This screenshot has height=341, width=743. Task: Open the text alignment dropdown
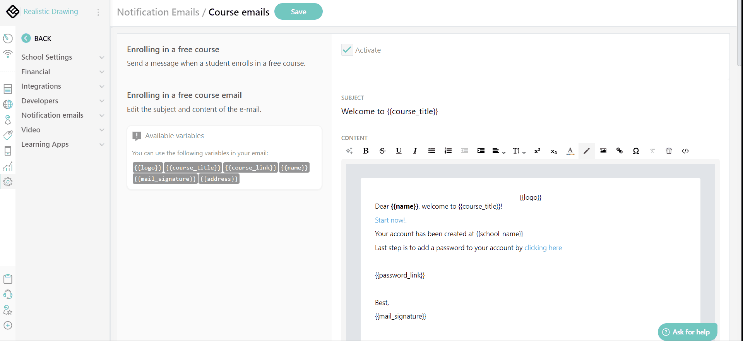click(x=498, y=151)
